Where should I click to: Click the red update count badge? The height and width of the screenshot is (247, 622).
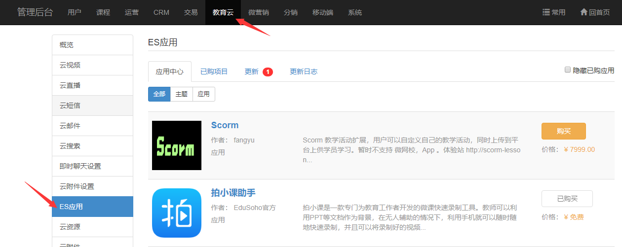pos(268,72)
